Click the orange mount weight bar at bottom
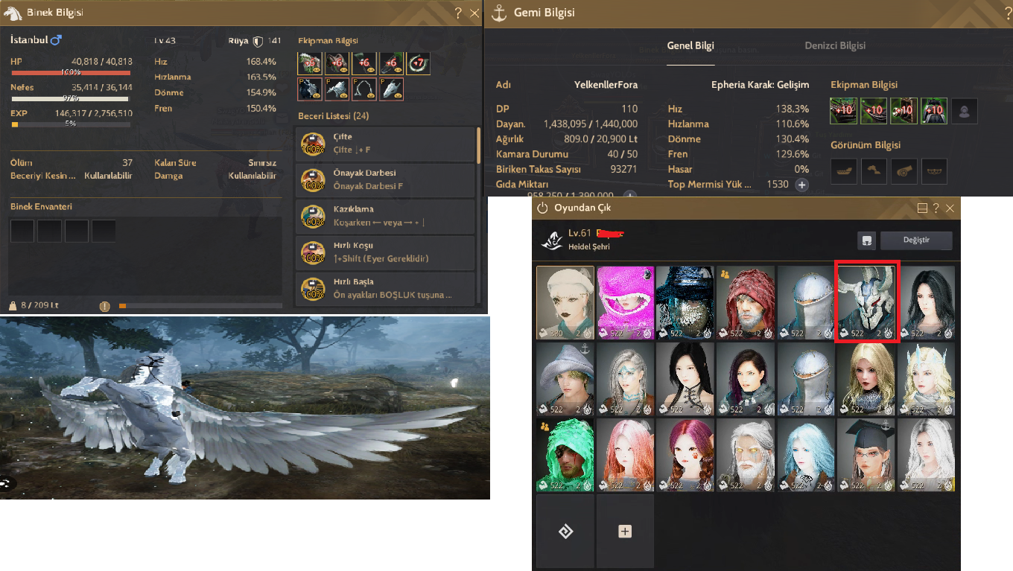This screenshot has width=1013, height=571. (x=200, y=306)
